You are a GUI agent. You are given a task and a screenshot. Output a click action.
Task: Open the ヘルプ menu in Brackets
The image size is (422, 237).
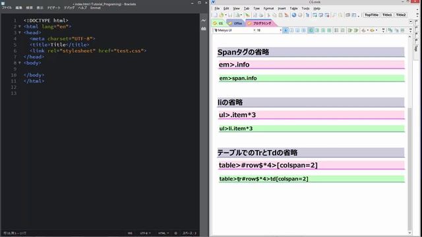(x=82, y=8)
